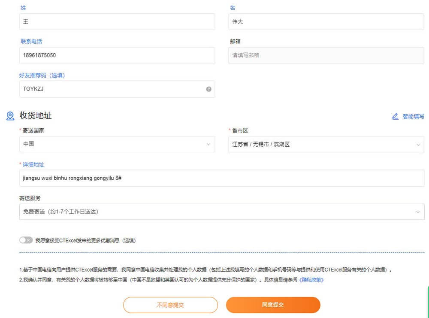Click the chevron arrow in 省市区 field

[418, 145]
